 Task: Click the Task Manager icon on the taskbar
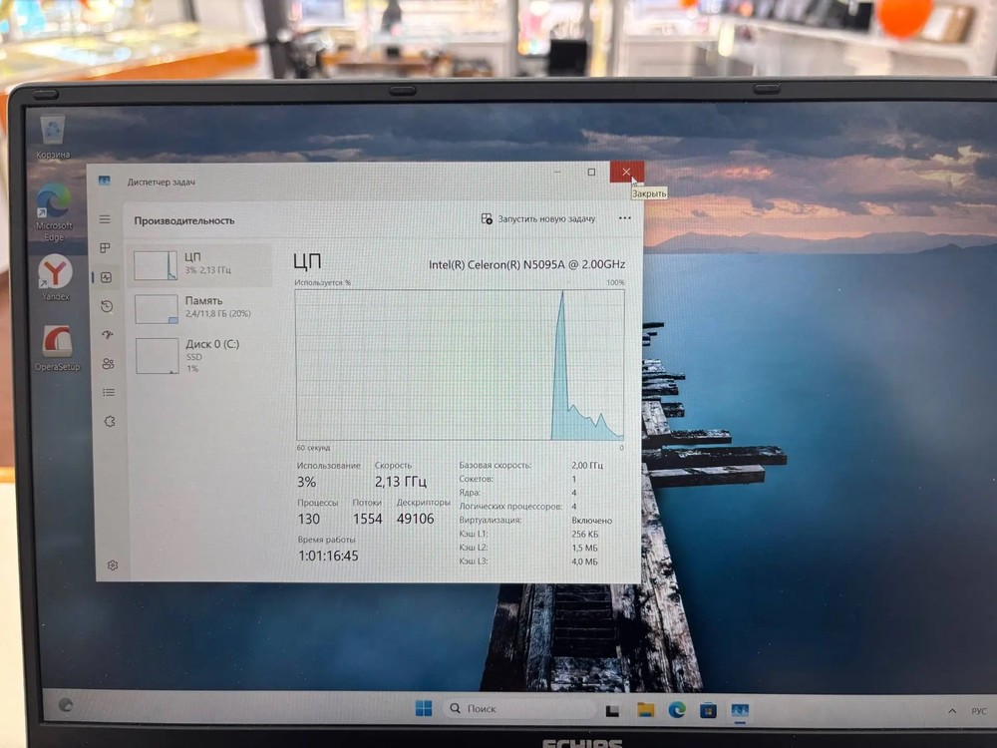pos(740,710)
